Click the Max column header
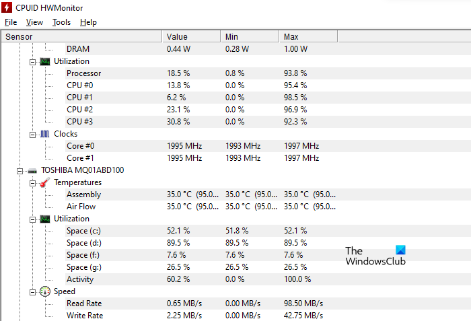Image resolution: width=471 pixels, height=321 pixels. point(291,36)
